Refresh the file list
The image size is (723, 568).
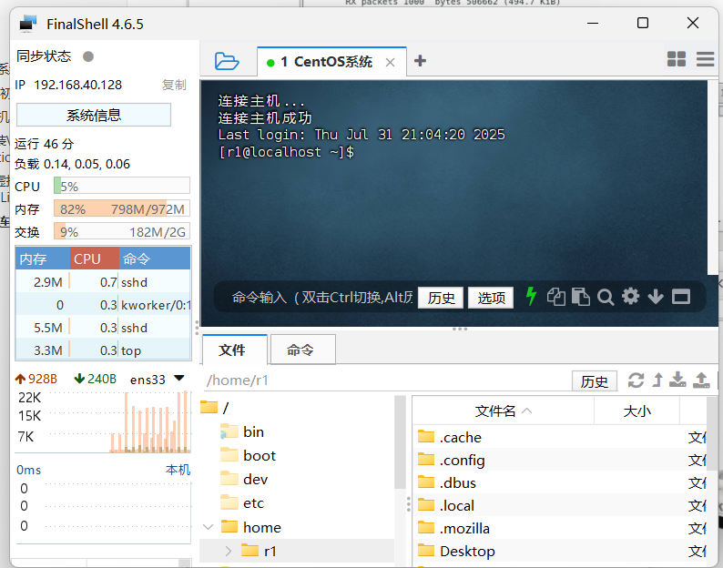pos(636,380)
